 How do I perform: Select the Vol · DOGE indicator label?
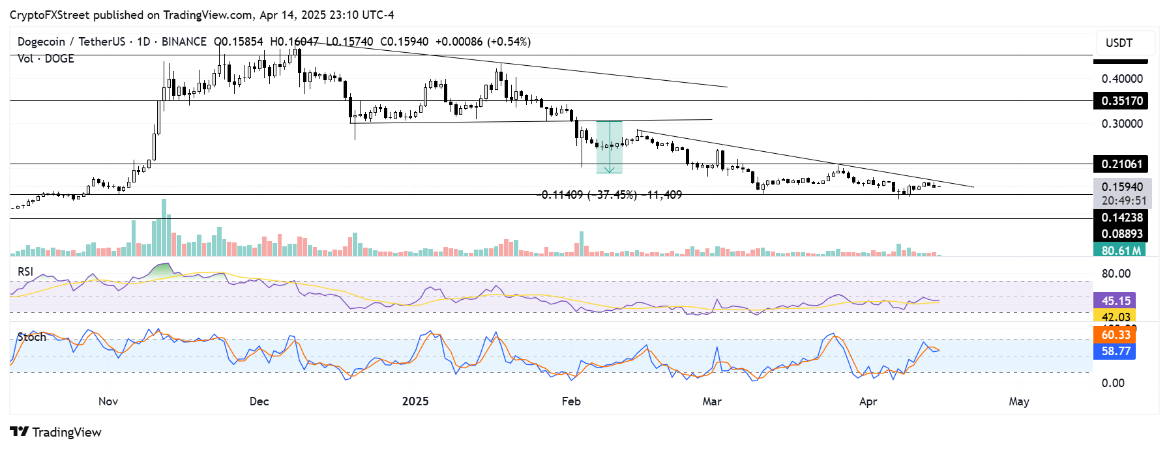[x=46, y=59]
